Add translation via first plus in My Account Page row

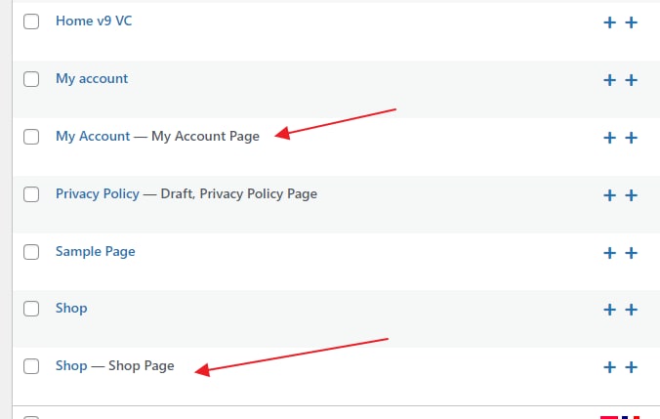tap(609, 138)
